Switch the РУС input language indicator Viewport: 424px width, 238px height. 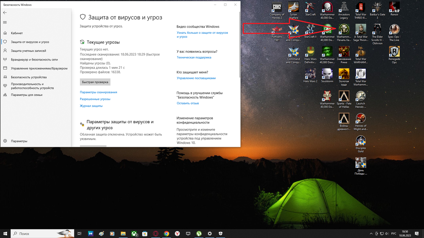tap(394, 233)
